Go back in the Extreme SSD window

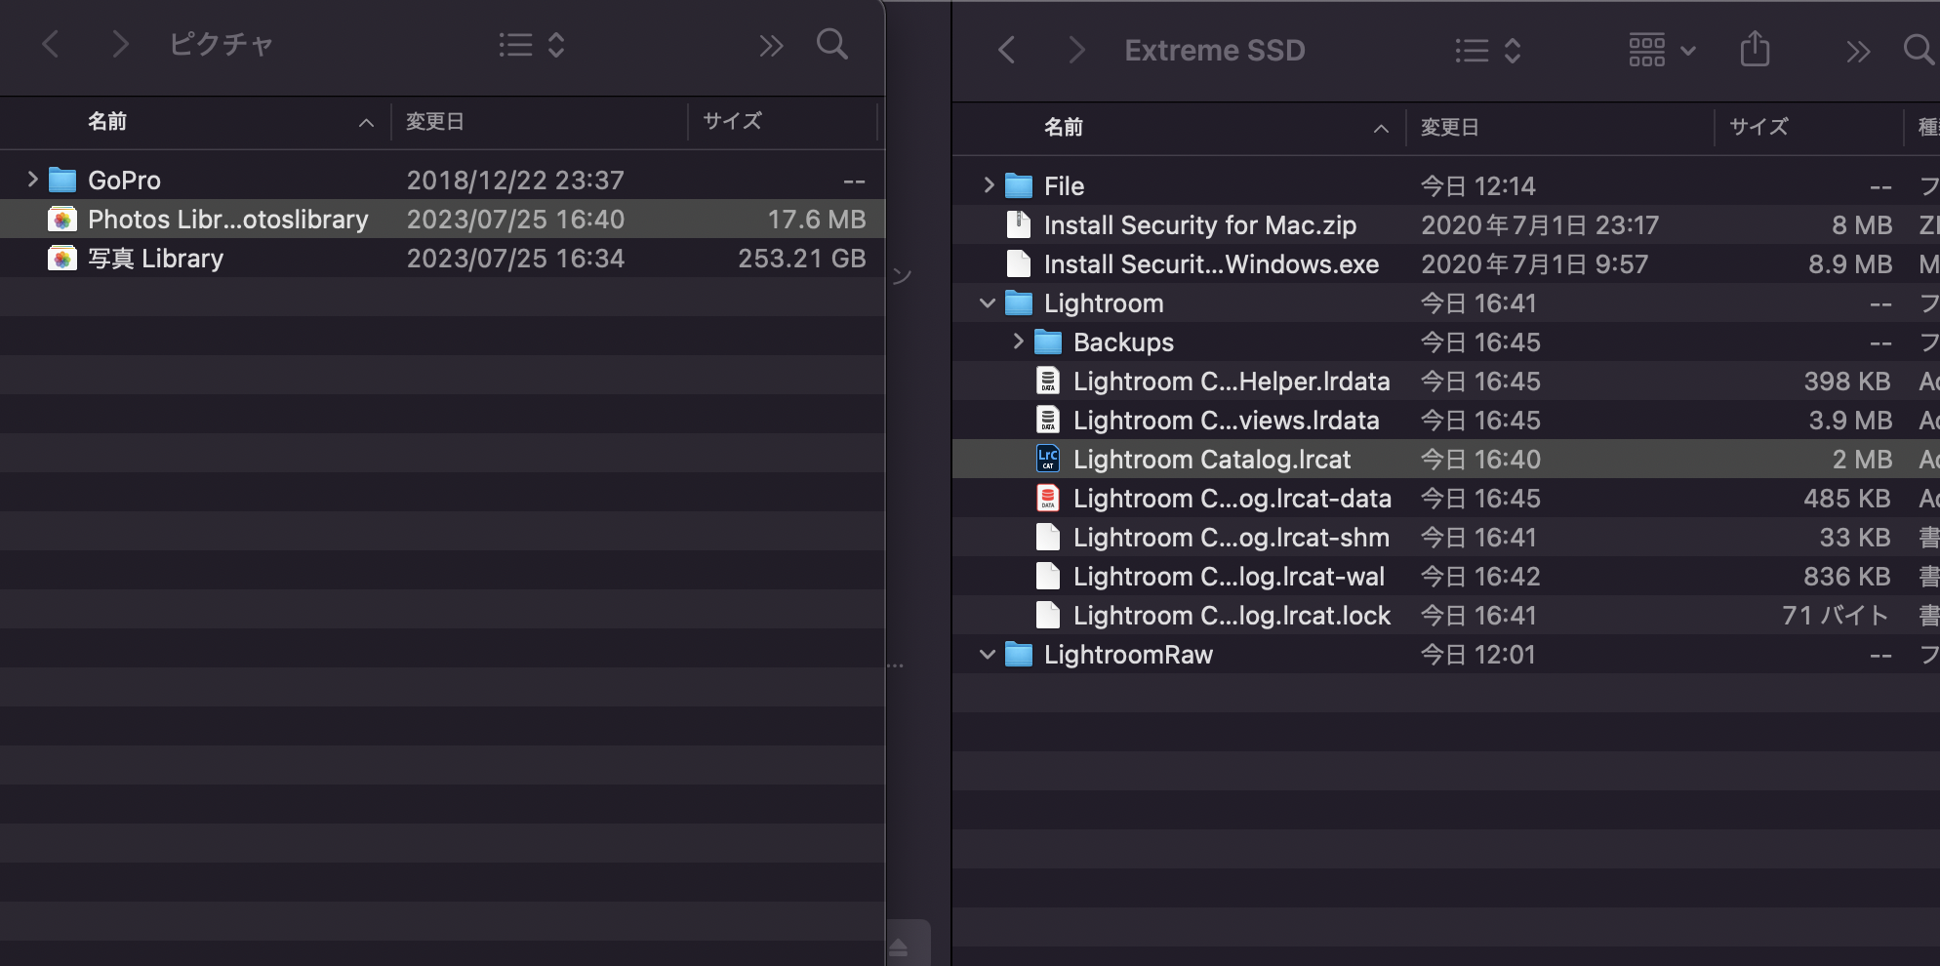pyautogui.click(x=1007, y=50)
